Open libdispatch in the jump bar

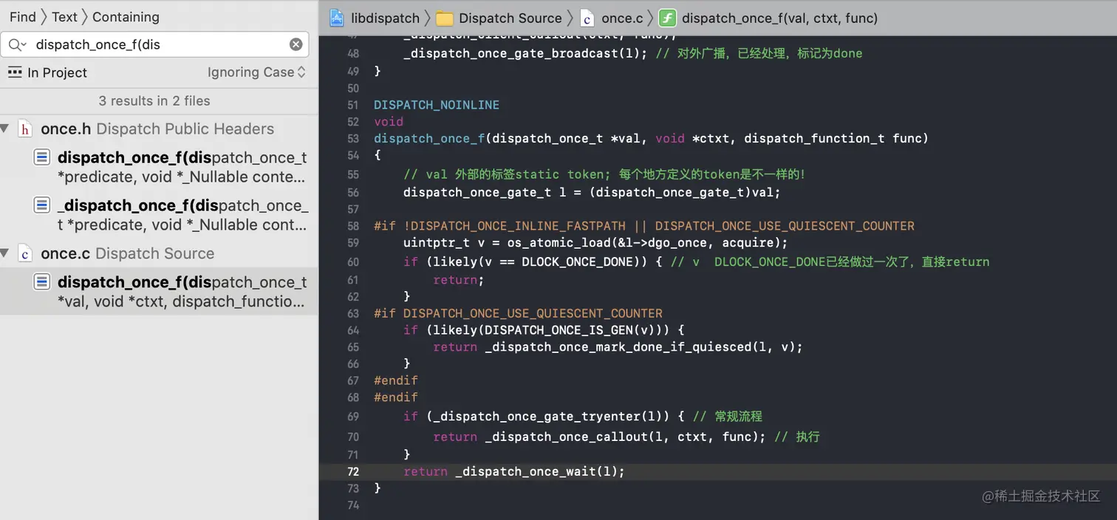tap(385, 18)
